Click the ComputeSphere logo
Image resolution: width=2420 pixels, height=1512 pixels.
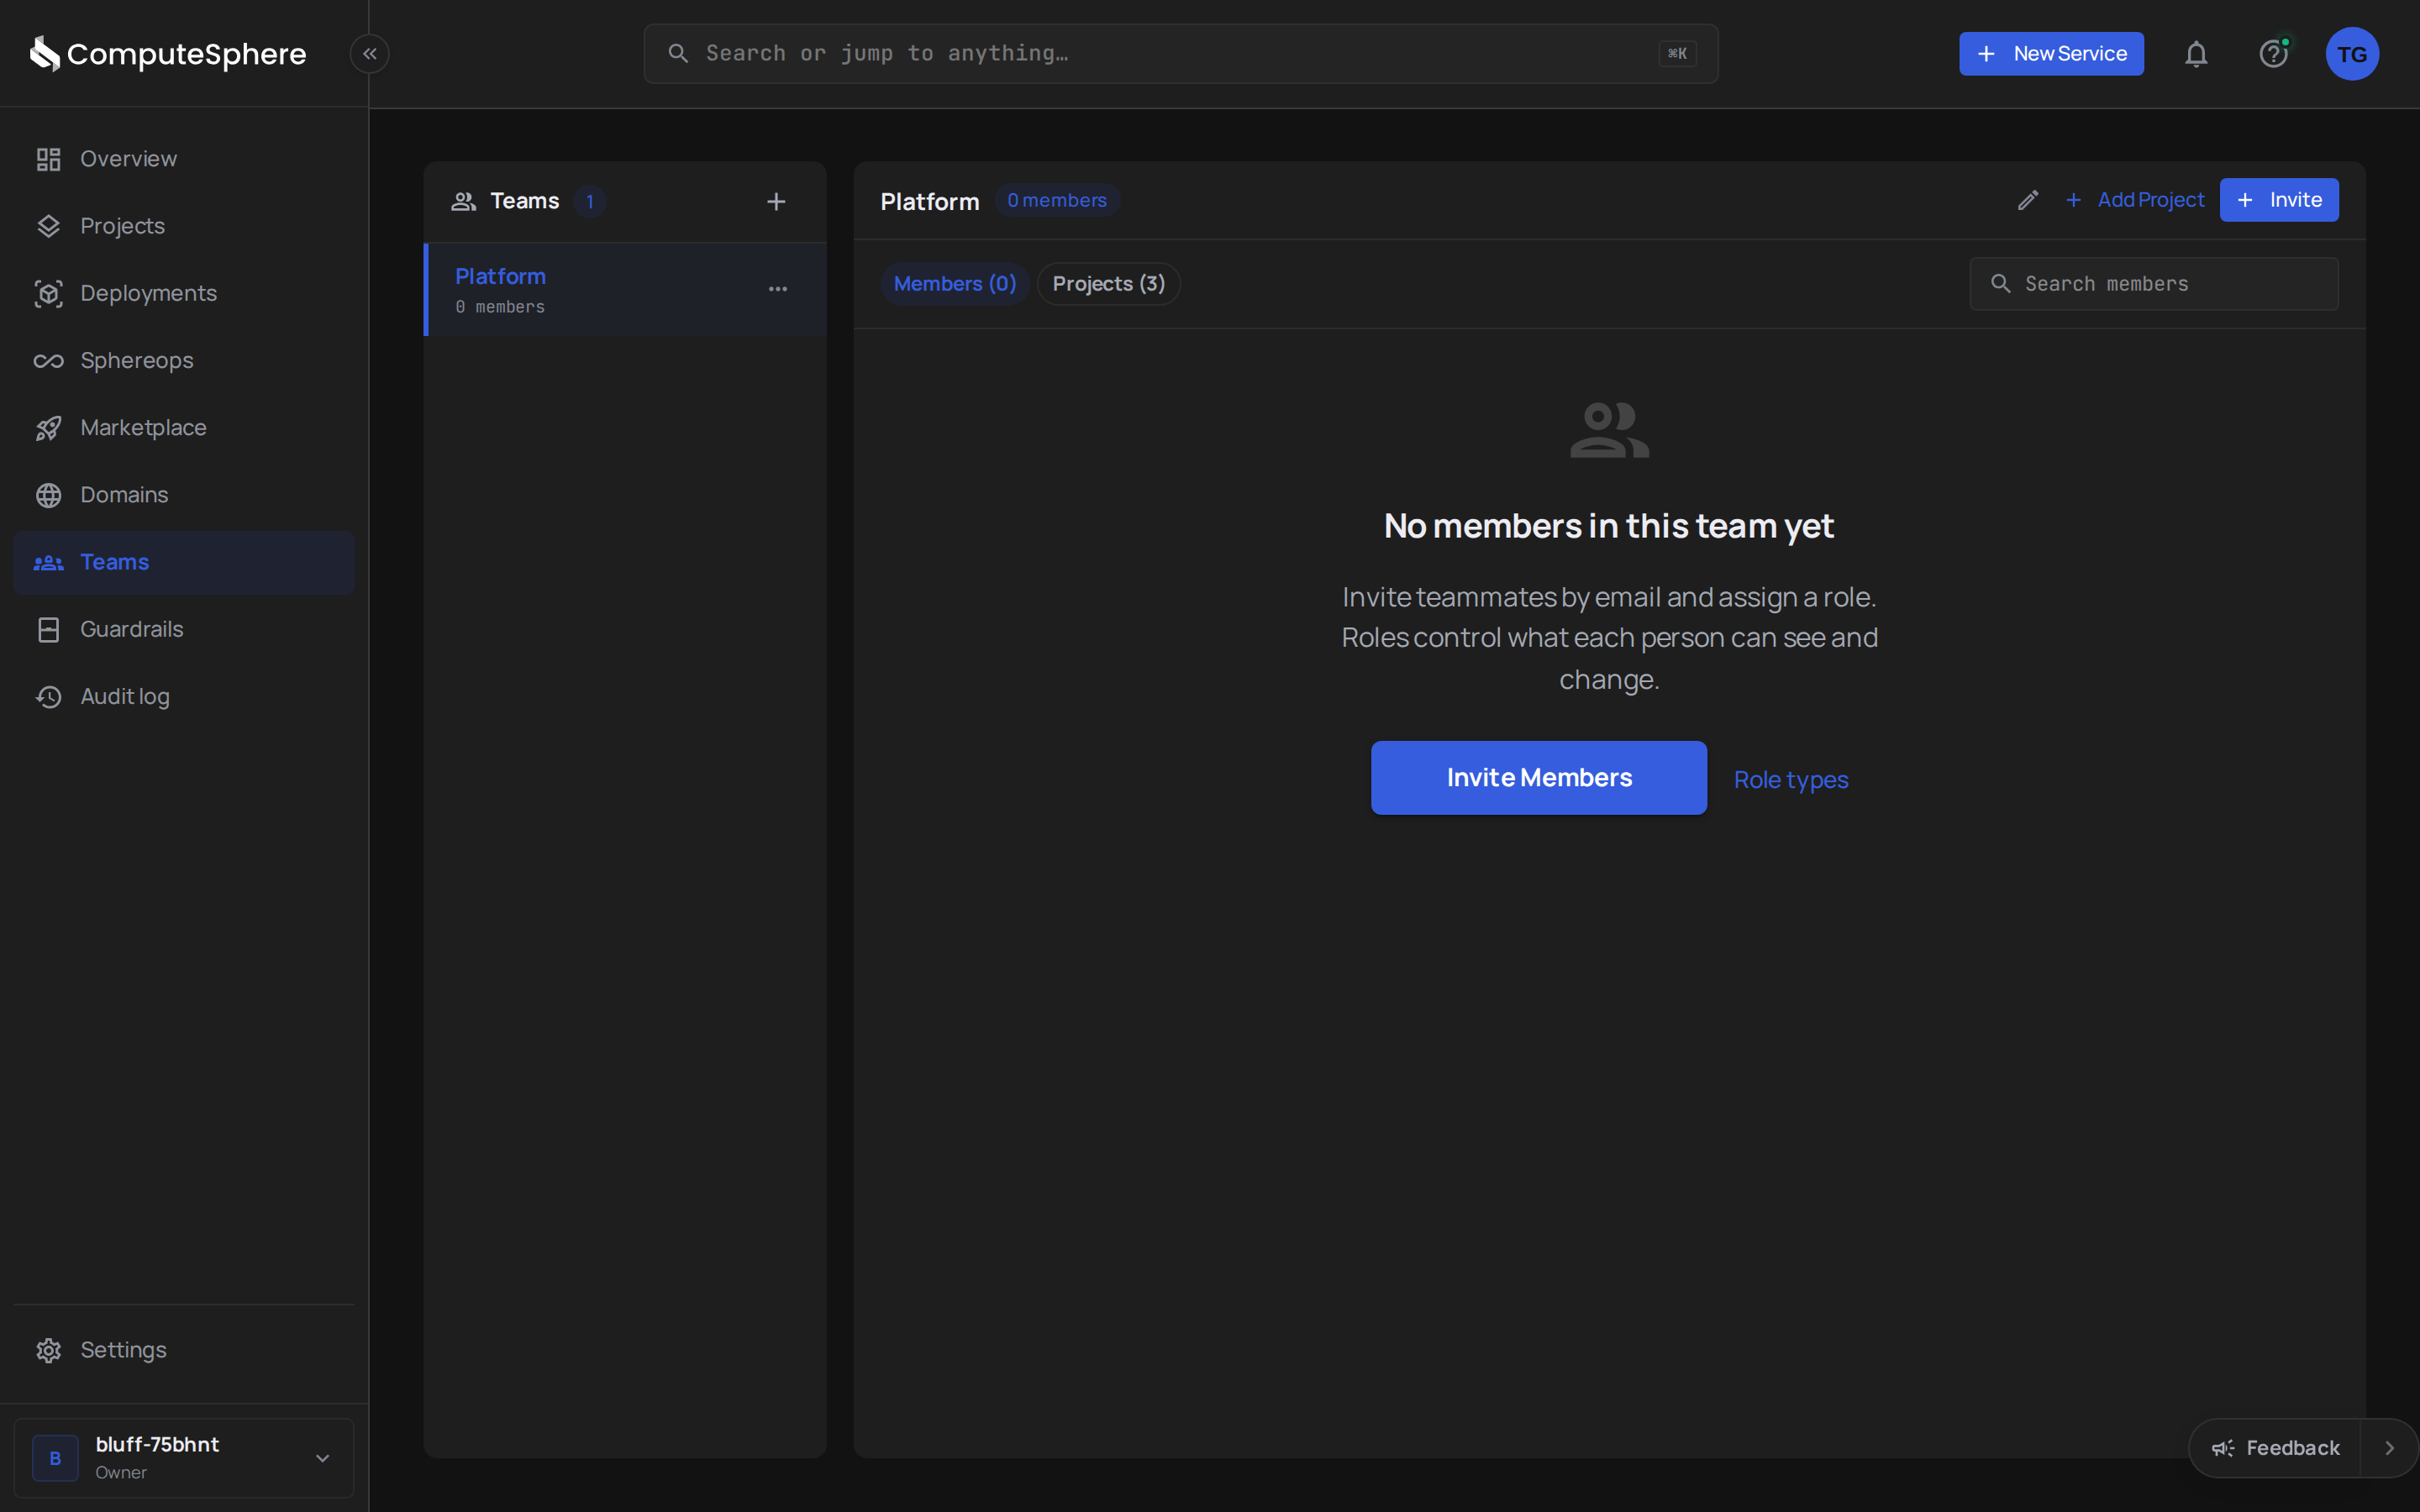point(168,54)
